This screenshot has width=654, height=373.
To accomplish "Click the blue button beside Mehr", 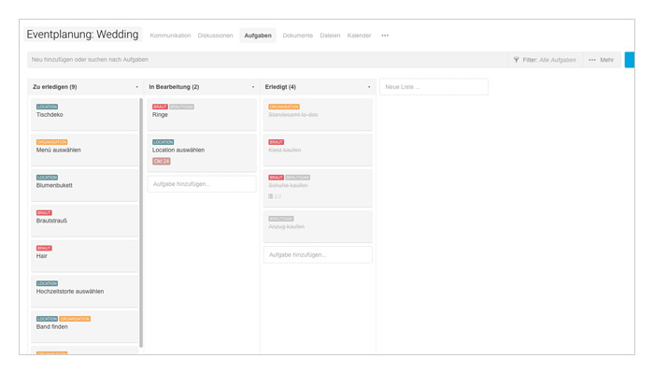I will point(630,60).
